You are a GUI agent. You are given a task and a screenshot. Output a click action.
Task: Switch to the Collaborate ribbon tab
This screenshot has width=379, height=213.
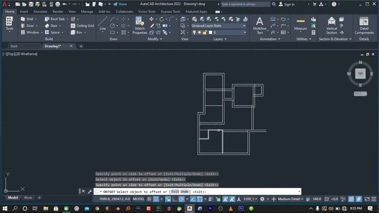point(124,12)
